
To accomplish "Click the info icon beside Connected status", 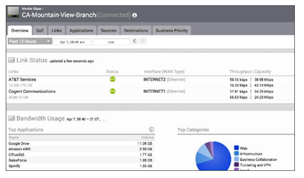I will tap(134, 15).
